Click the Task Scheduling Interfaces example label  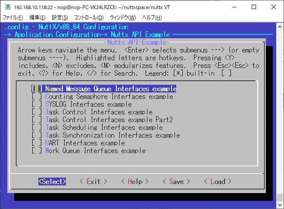pyautogui.click(x=104, y=127)
